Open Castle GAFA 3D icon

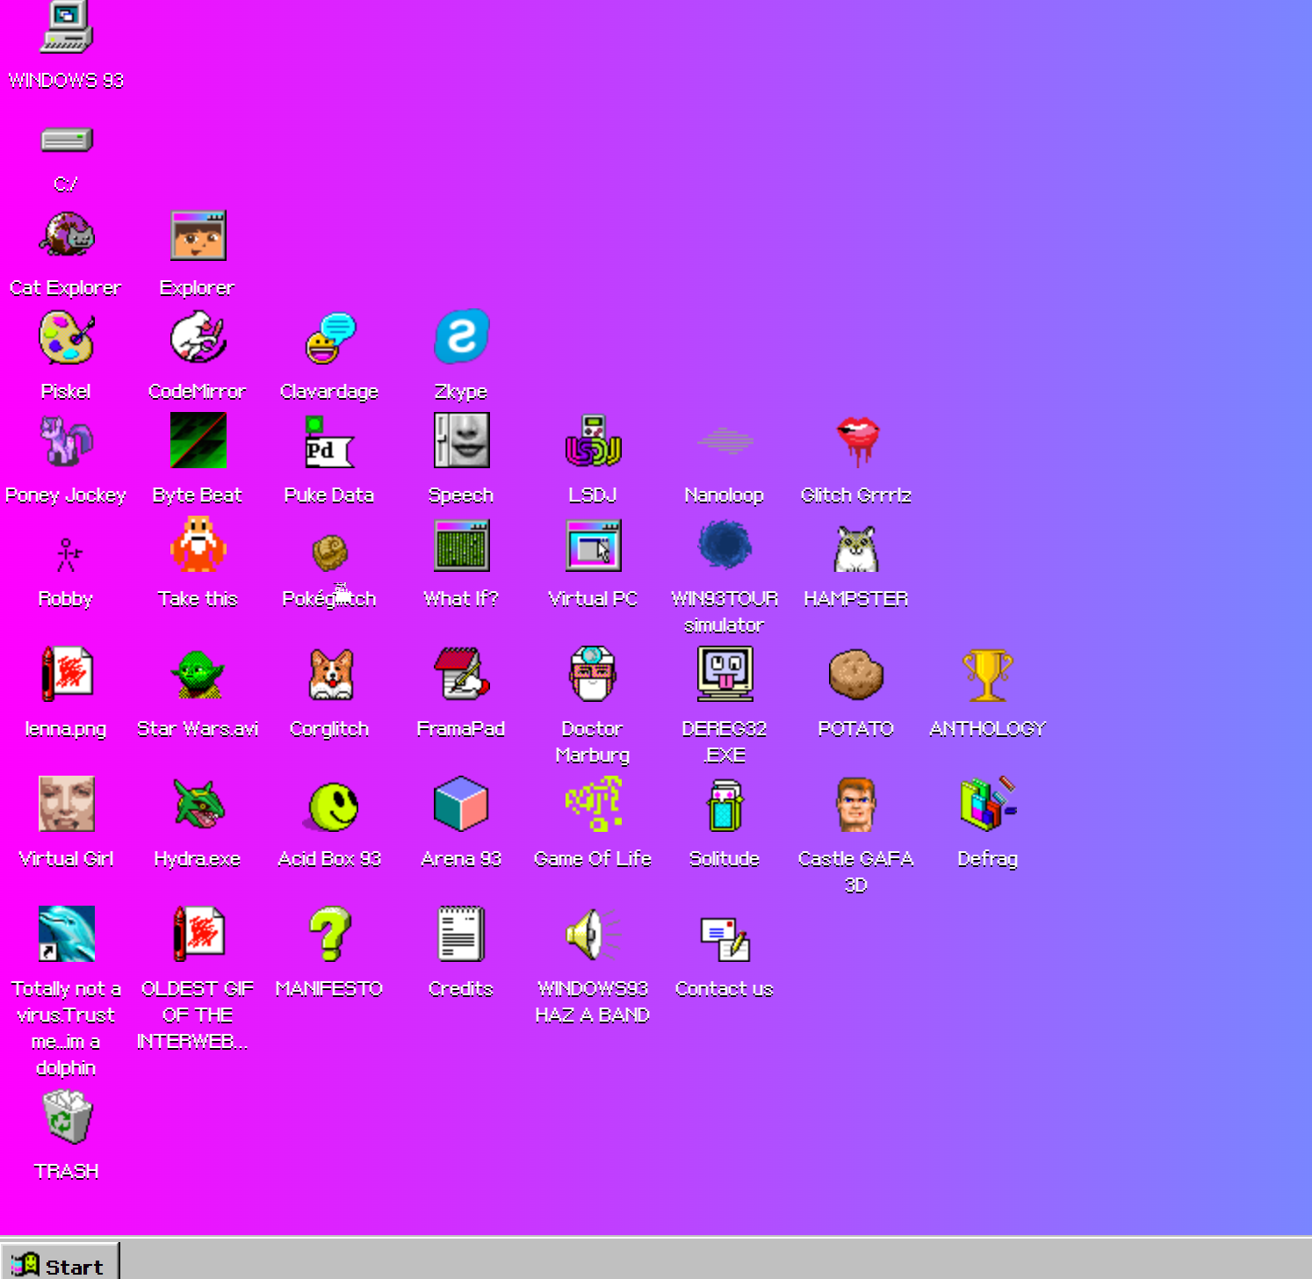coord(856,804)
